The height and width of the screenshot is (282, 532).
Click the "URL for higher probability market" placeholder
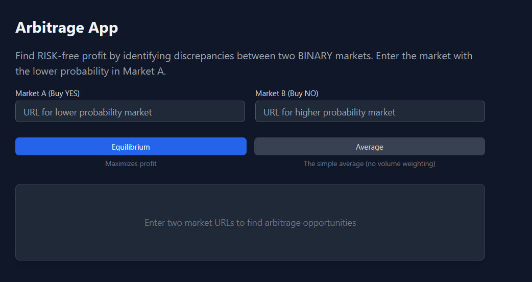[329, 112]
